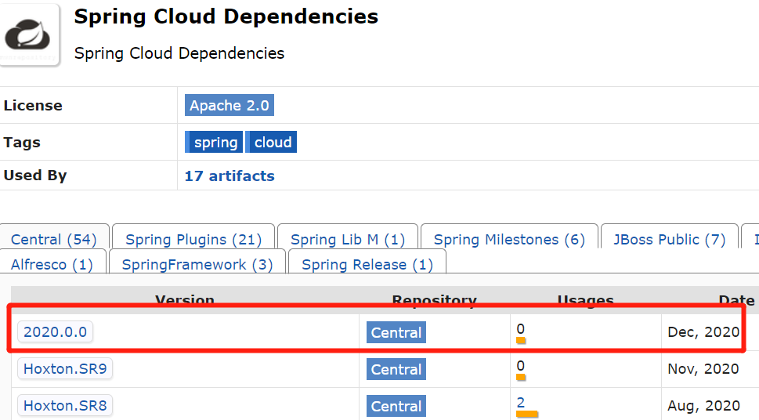Select the spring tag
759x420 pixels.
click(215, 142)
